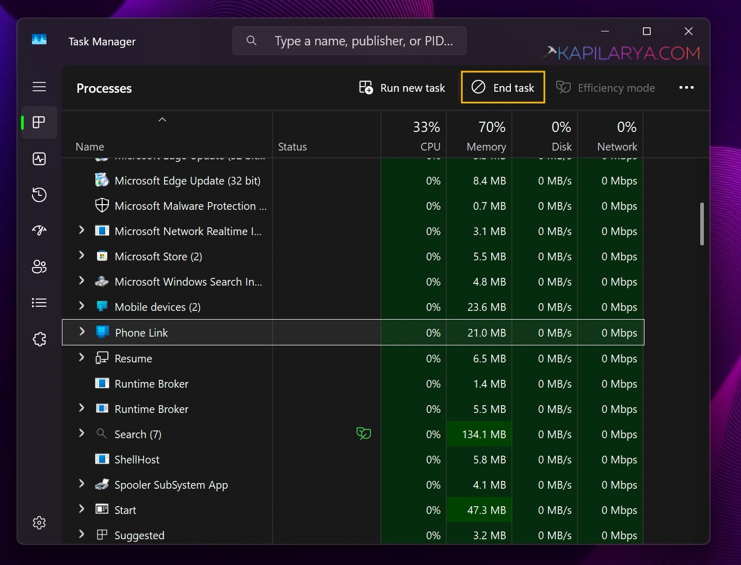Click the Microsoft Store icon
The image size is (741, 565).
pyautogui.click(x=102, y=256)
